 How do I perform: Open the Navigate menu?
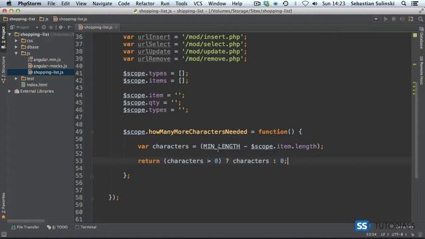tap(102, 3)
